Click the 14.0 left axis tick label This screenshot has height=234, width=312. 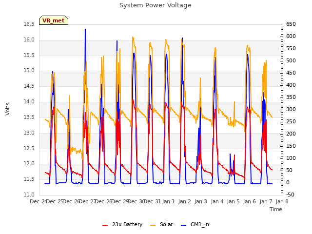[29, 102]
